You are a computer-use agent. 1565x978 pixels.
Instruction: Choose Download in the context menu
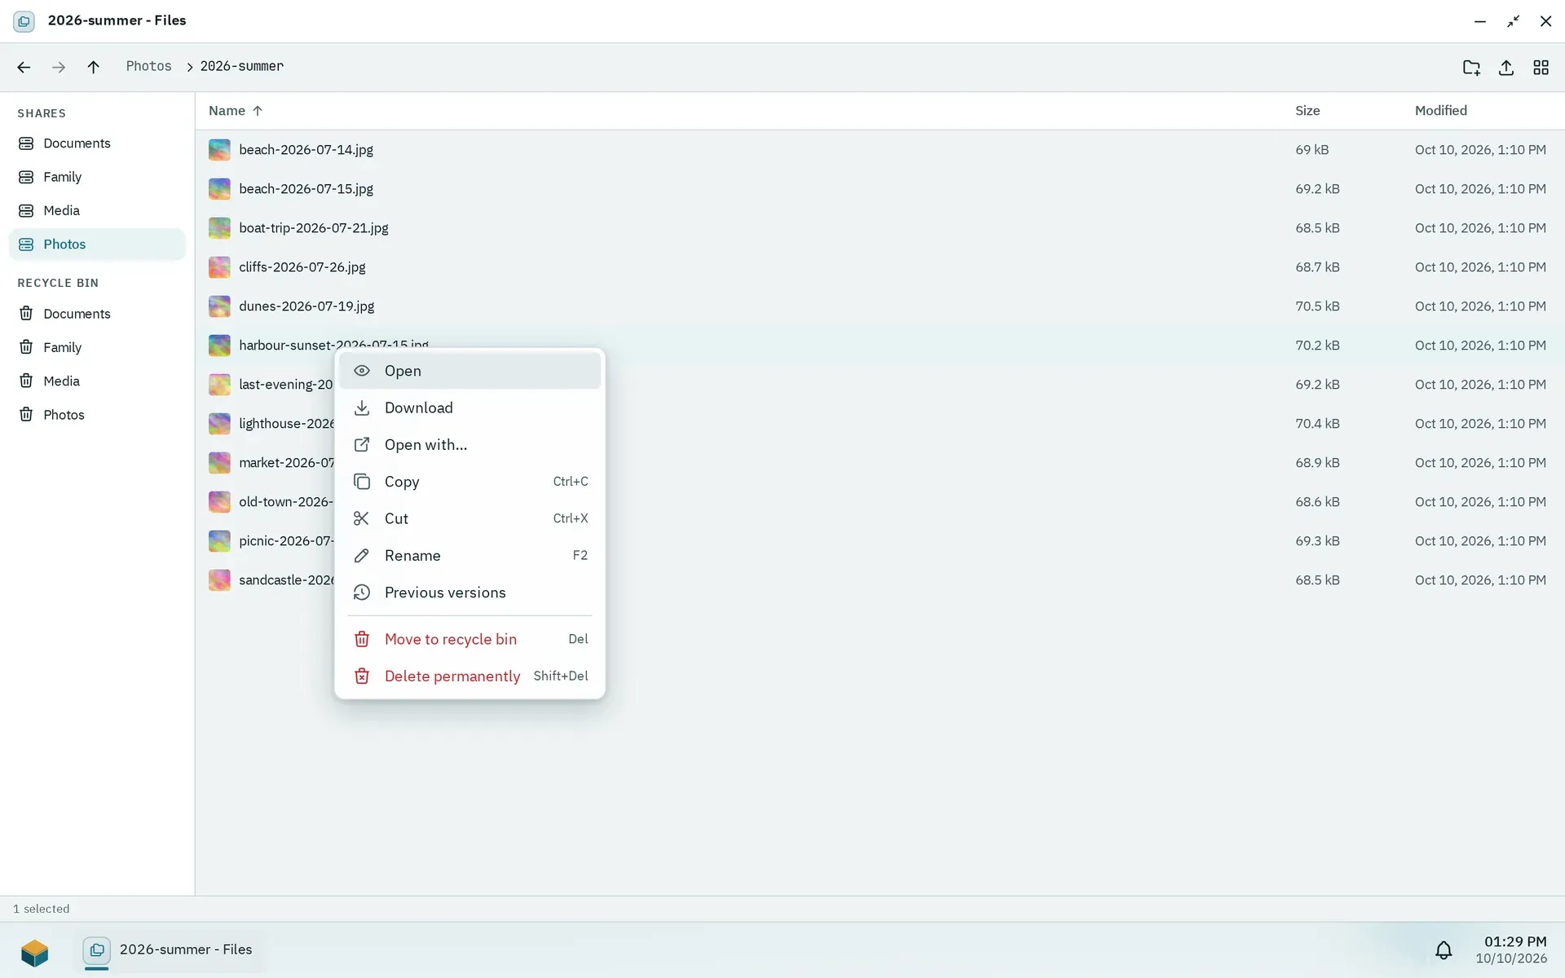click(x=469, y=407)
